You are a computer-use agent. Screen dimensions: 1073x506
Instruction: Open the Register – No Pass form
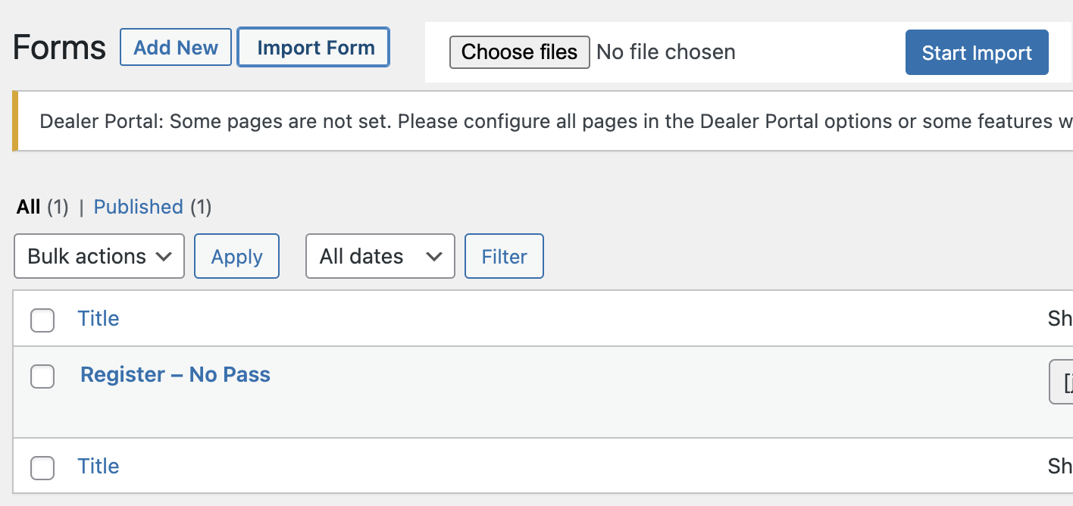(x=175, y=374)
